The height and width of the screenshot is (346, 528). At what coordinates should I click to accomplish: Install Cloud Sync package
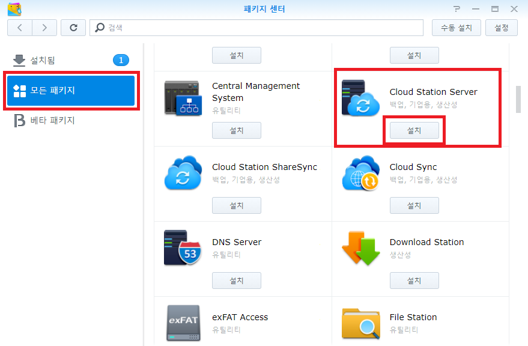pos(414,205)
